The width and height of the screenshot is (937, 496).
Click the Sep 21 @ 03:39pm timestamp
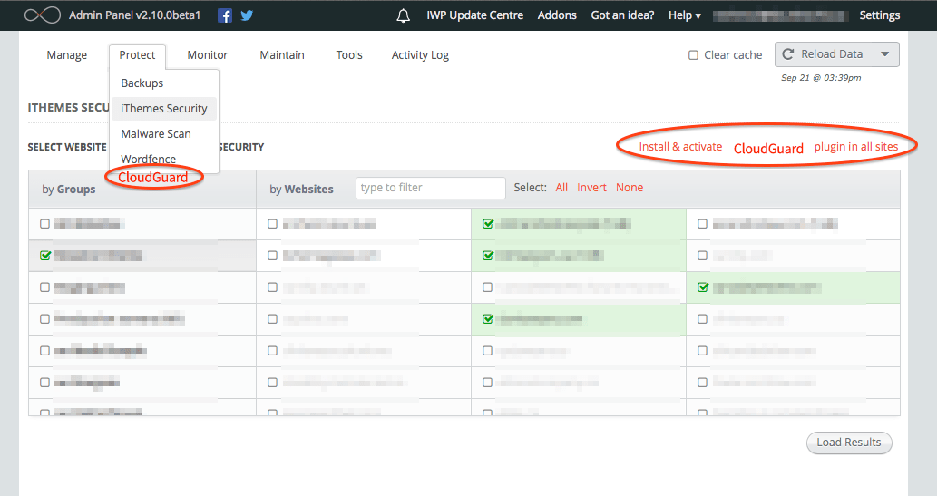[x=821, y=78]
